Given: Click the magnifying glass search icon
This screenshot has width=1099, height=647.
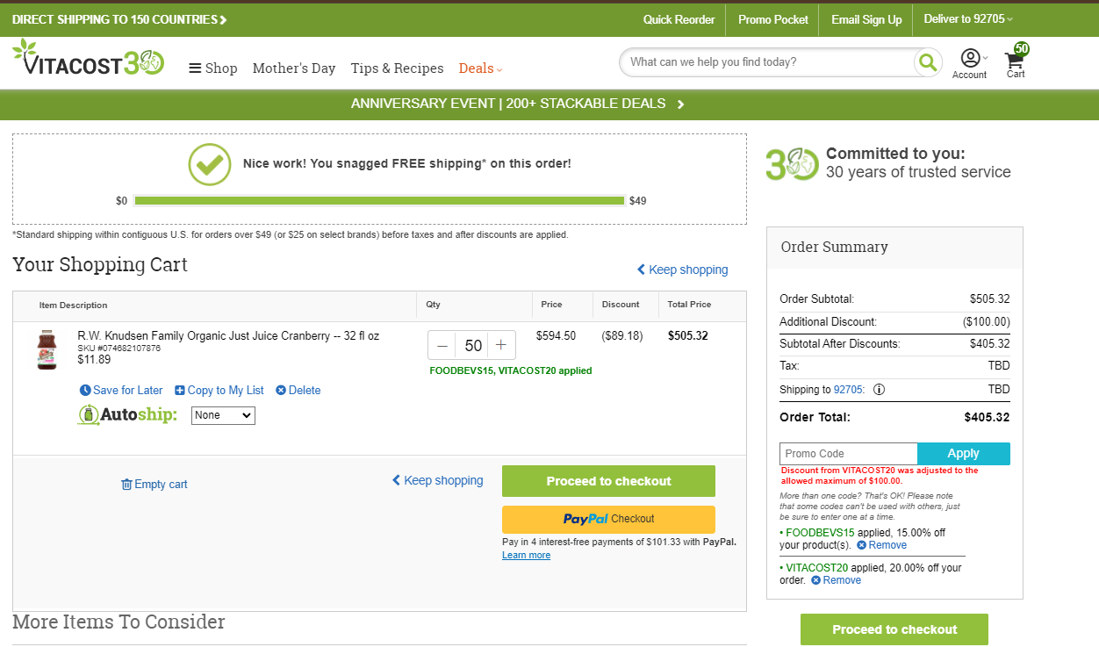Looking at the screenshot, I should [927, 62].
